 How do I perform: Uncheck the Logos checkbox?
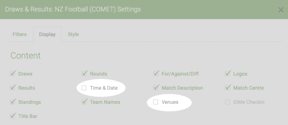tap(227, 74)
